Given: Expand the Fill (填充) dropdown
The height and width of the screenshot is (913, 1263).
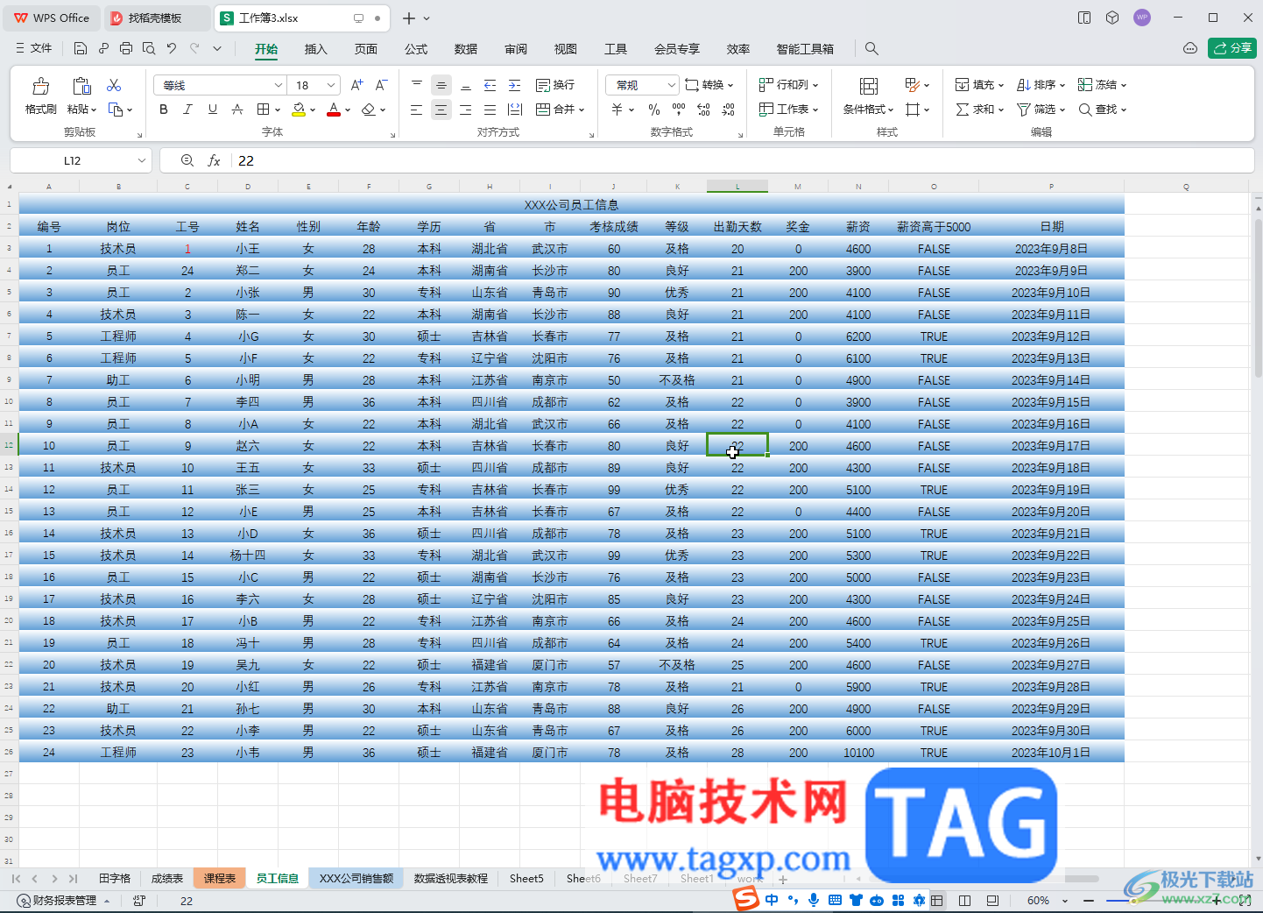Looking at the screenshot, I should pos(1001,86).
